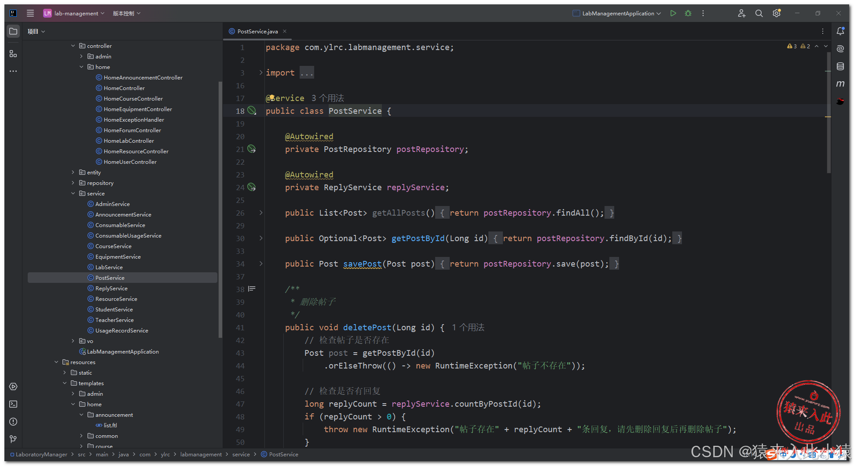Open the AI Assistant spiral icon

(840, 49)
